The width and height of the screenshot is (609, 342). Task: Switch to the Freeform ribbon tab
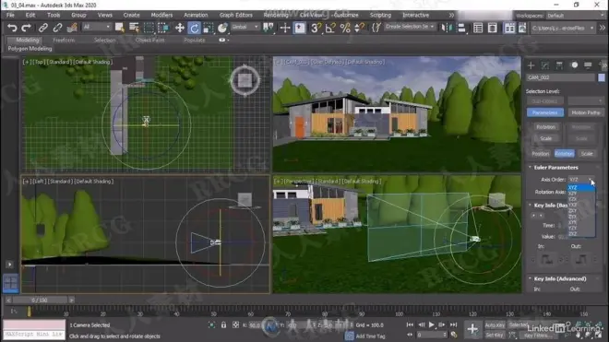pos(64,40)
